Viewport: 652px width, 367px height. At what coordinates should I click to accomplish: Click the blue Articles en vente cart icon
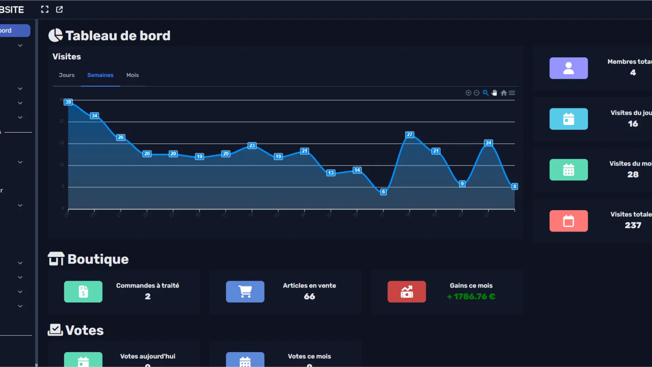click(245, 292)
